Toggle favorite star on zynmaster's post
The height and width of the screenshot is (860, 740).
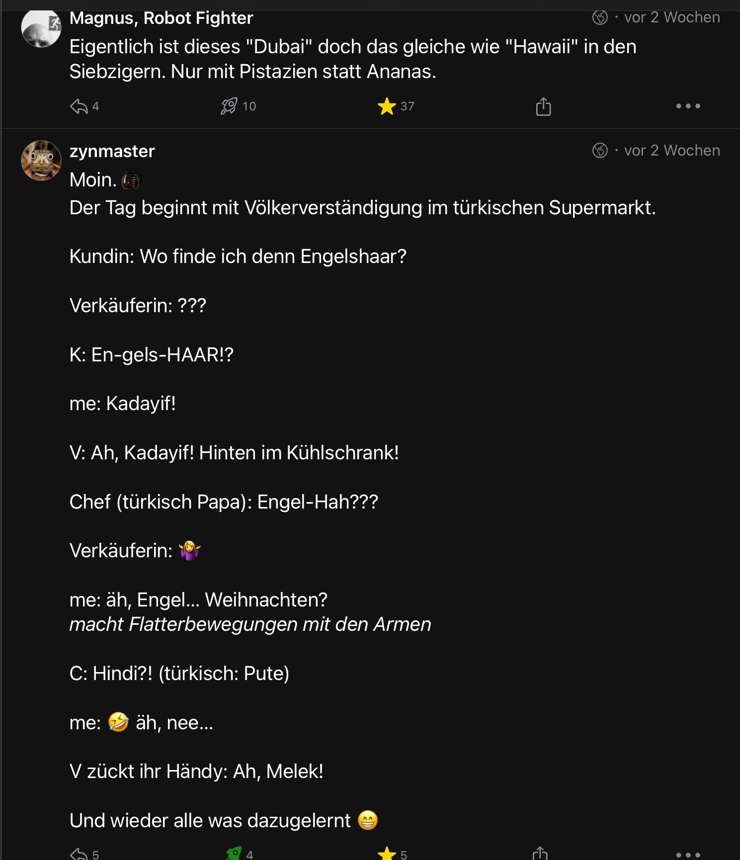pyautogui.click(x=387, y=854)
